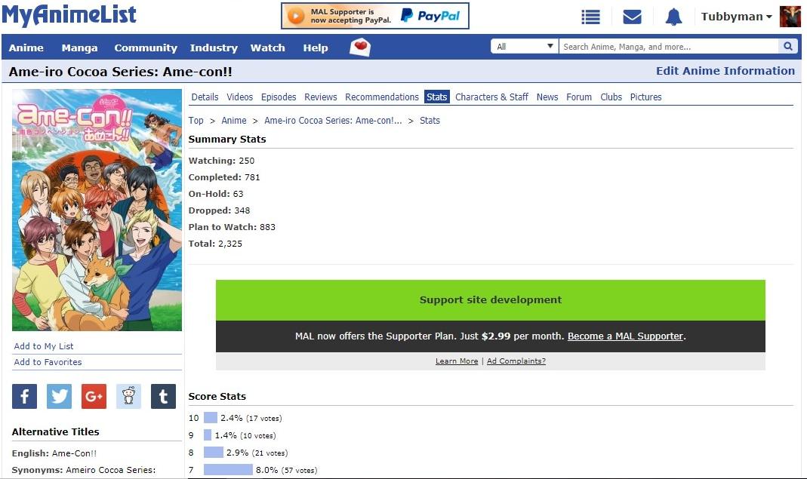807x479 pixels.
Task: Switch to the Videos tab
Action: [x=240, y=97]
